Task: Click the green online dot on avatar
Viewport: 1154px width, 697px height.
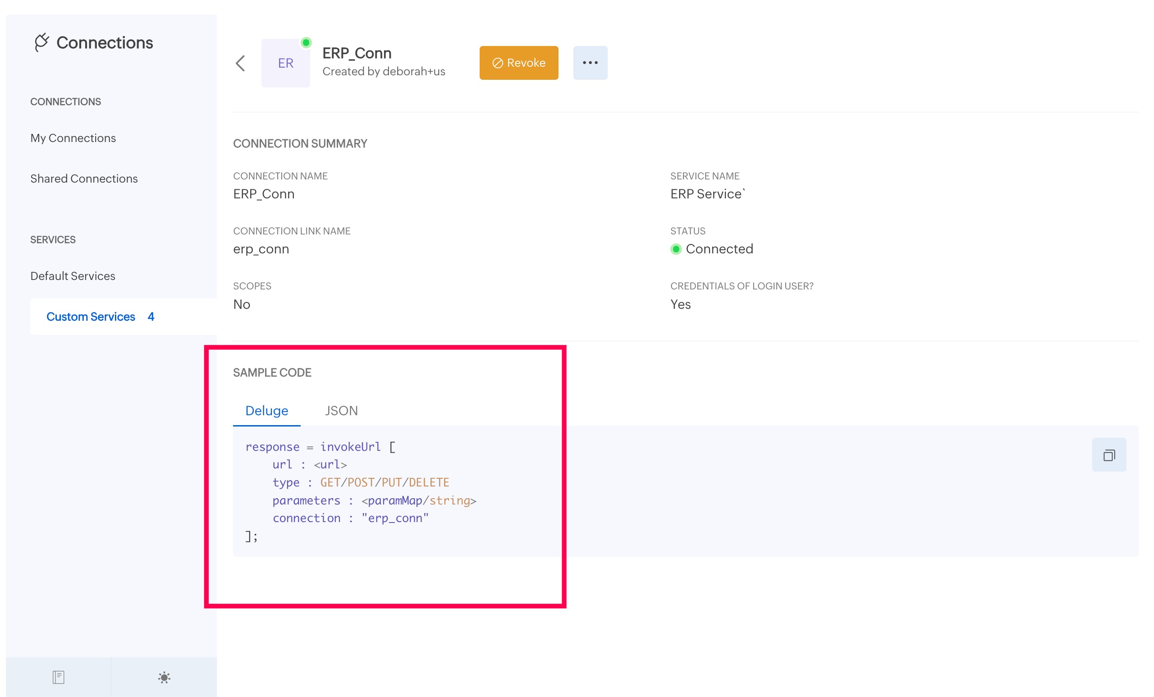Action: (306, 43)
